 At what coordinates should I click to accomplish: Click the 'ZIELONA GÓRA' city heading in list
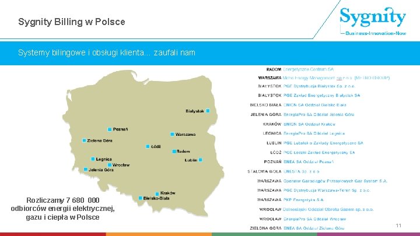point(265,228)
